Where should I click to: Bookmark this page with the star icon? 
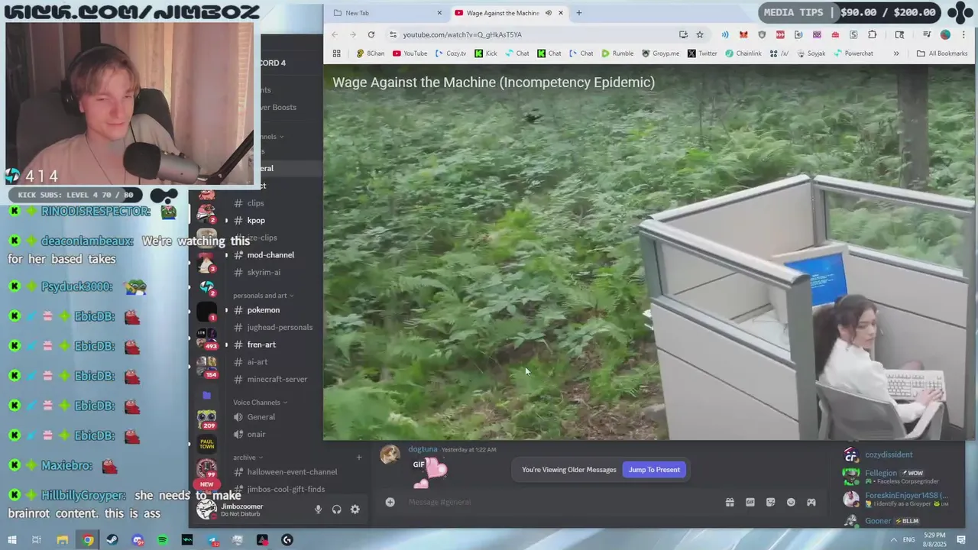click(x=699, y=34)
